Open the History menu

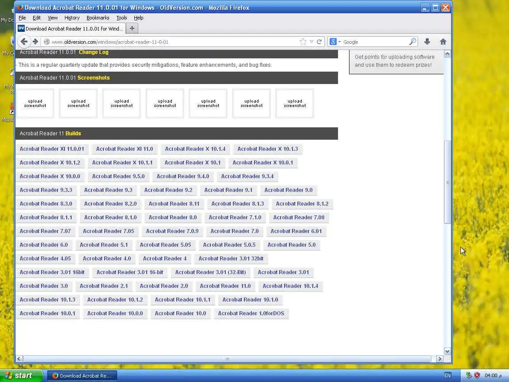(72, 18)
